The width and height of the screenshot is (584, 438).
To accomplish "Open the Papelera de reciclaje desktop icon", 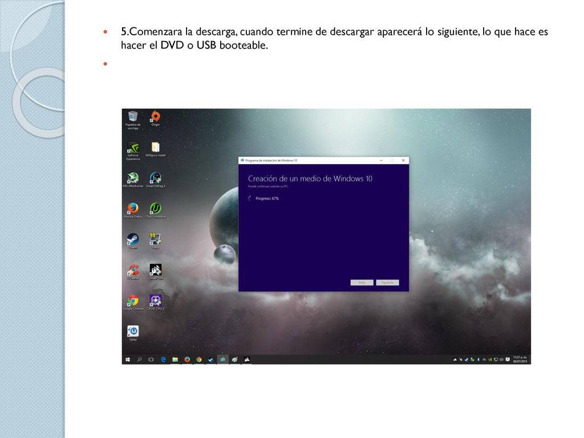I will pos(132,120).
